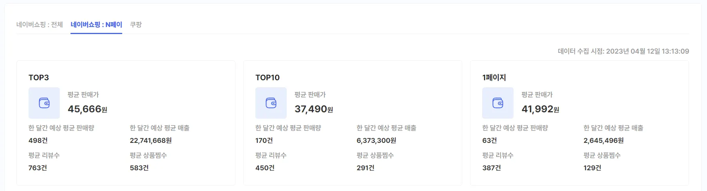The image size is (707, 191).
Task: Switch to the 네이버쇼핑 : 전체 tab
Action: pos(40,25)
